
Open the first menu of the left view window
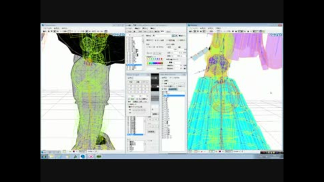pos(47,28)
